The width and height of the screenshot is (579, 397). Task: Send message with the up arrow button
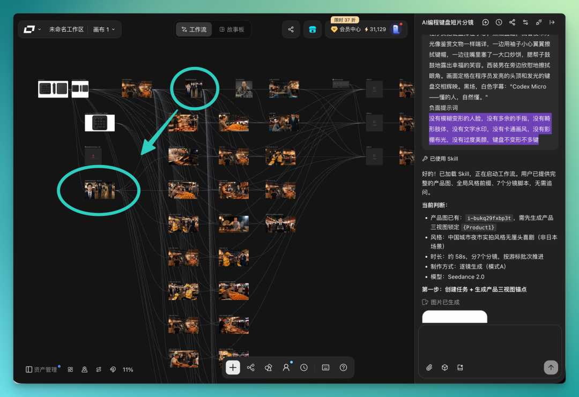551,368
